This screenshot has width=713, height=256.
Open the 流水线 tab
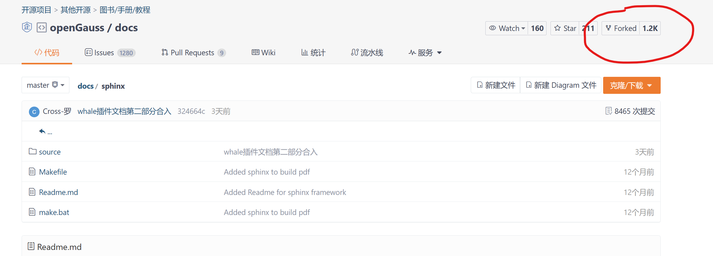pos(367,53)
